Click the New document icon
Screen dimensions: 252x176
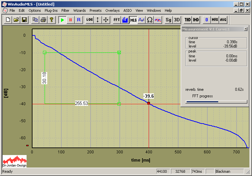click(9, 20)
